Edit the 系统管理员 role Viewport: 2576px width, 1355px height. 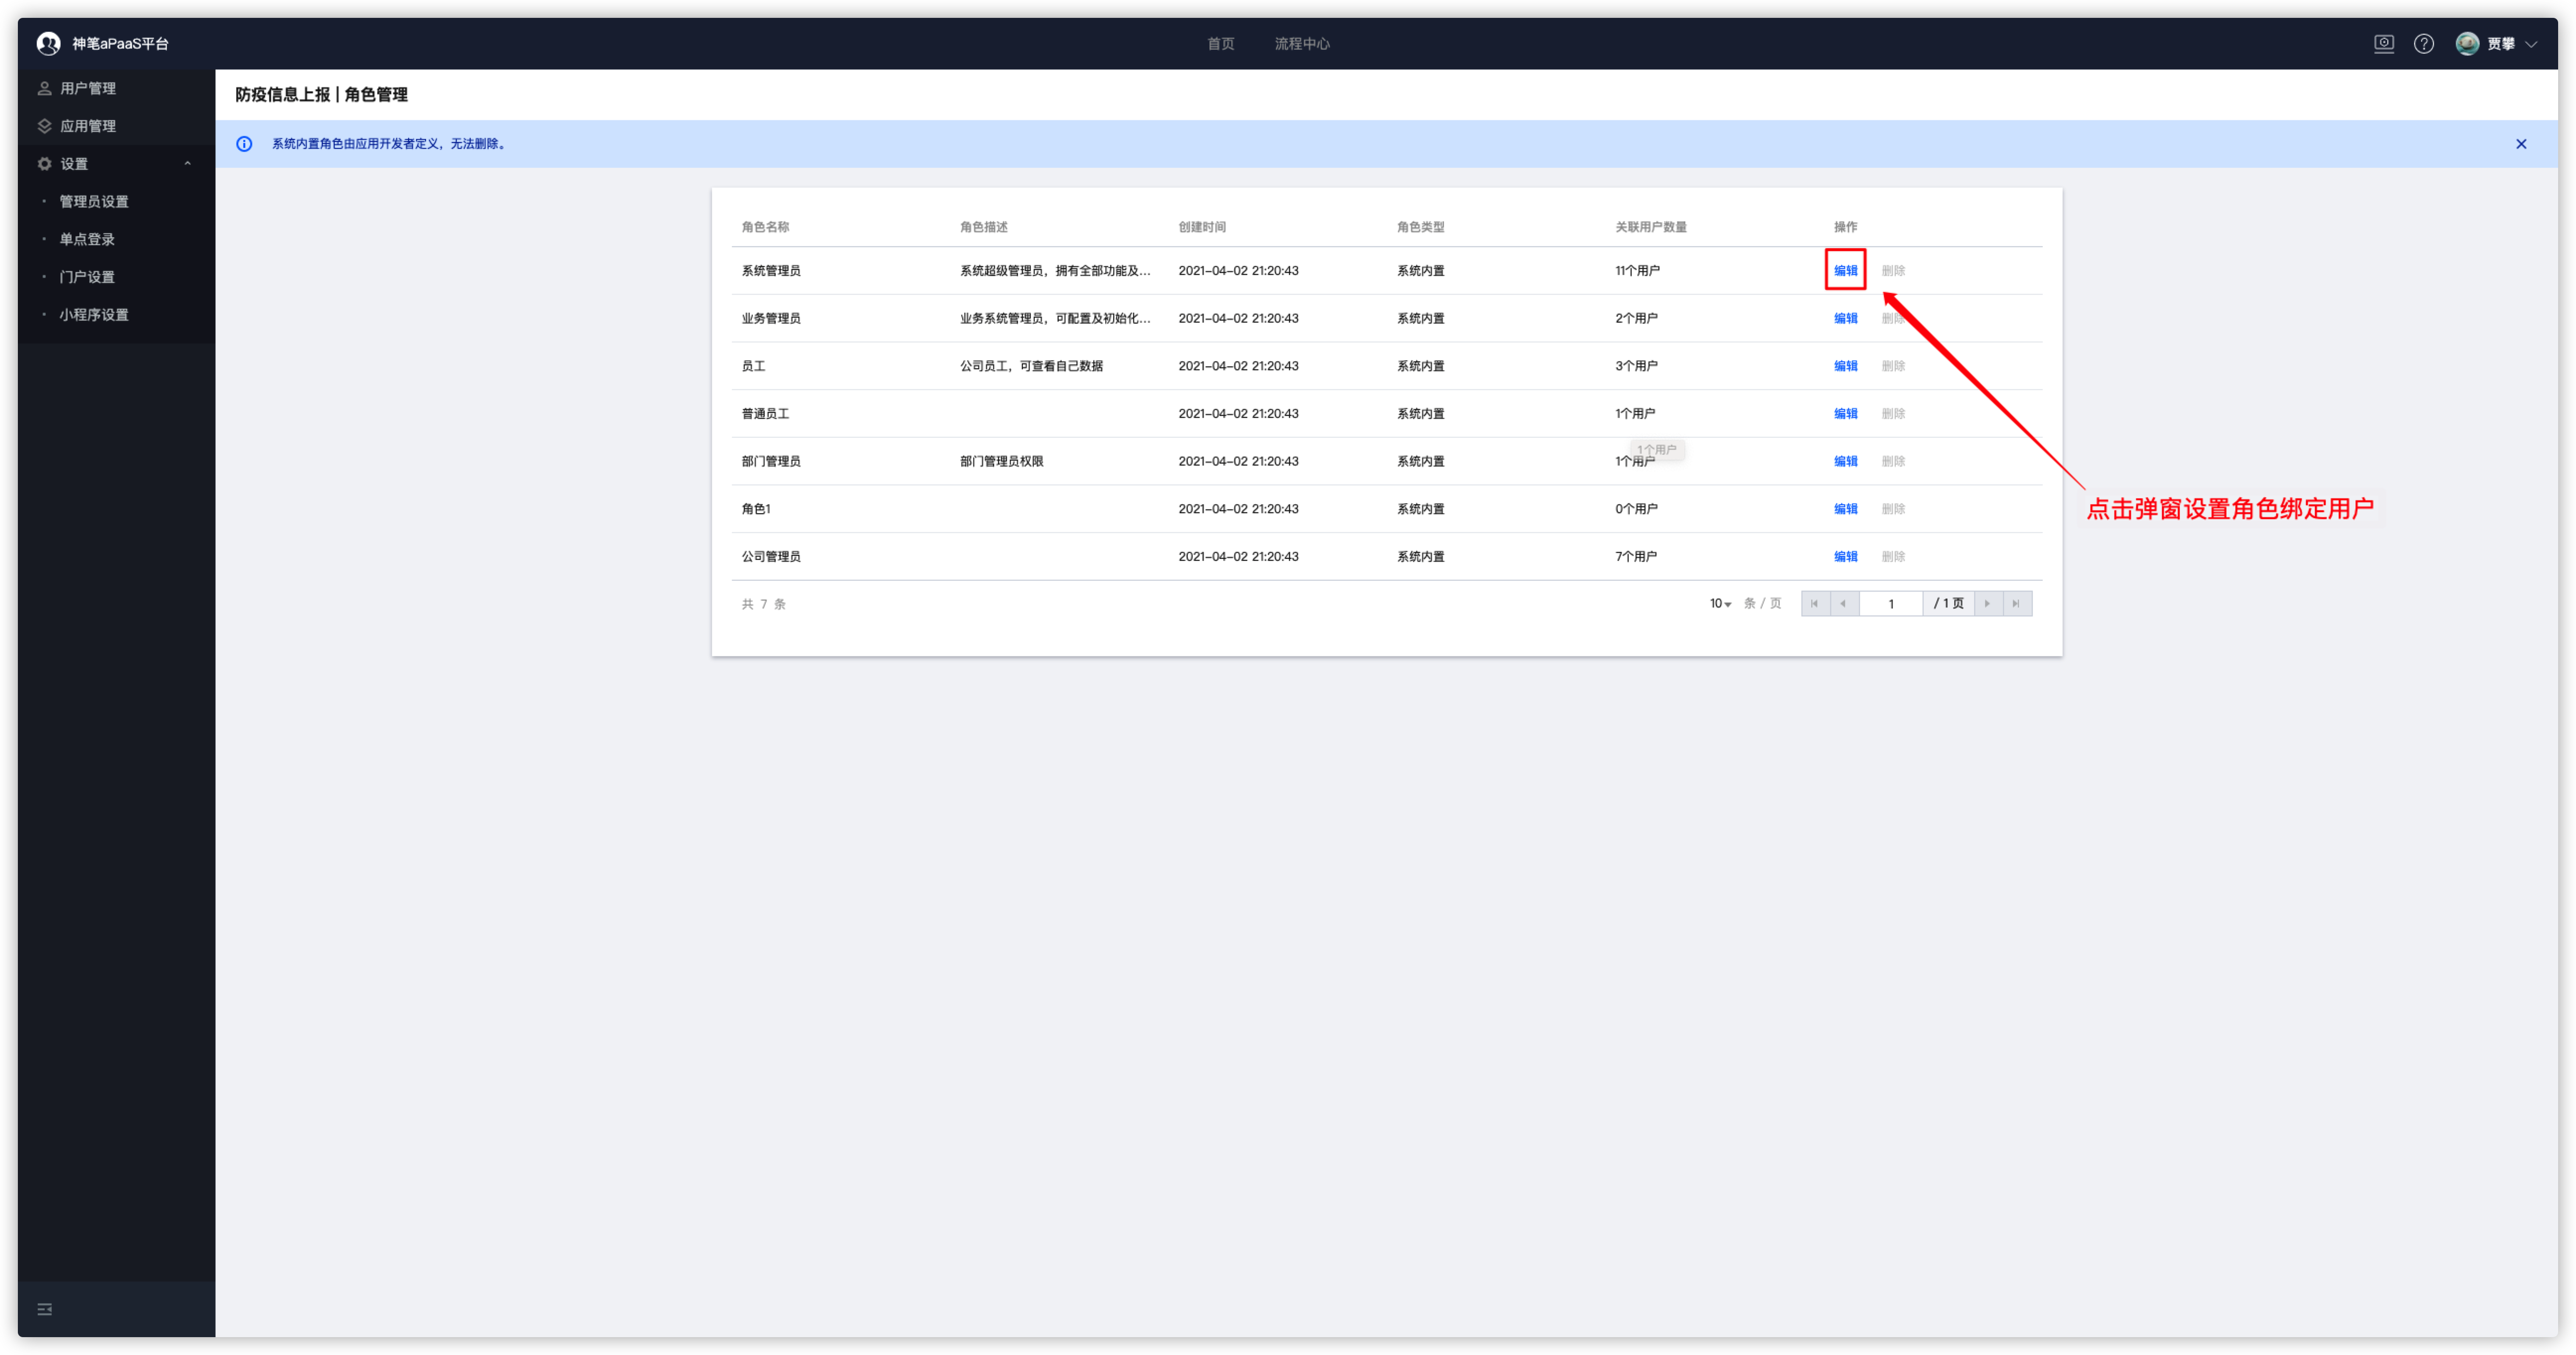coord(1845,270)
